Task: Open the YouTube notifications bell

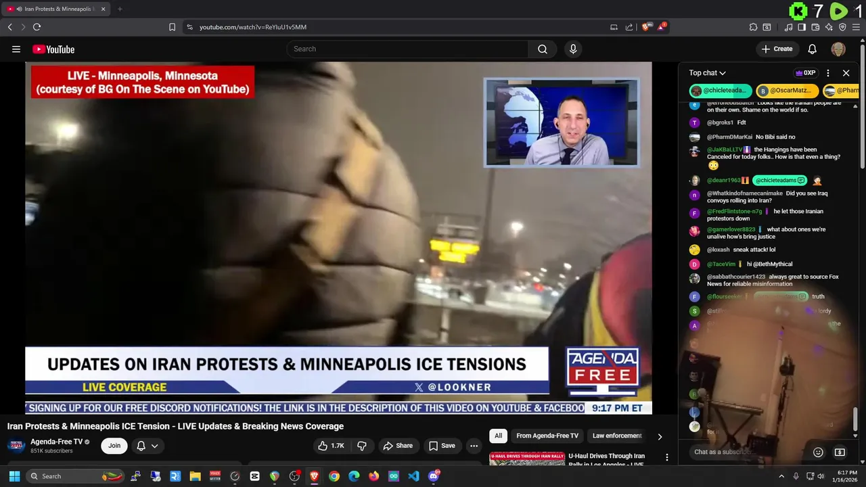Action: click(813, 49)
